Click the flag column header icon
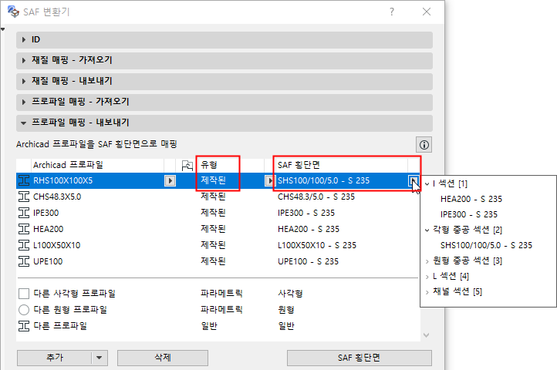The width and height of the screenshot is (557, 370). click(x=187, y=165)
